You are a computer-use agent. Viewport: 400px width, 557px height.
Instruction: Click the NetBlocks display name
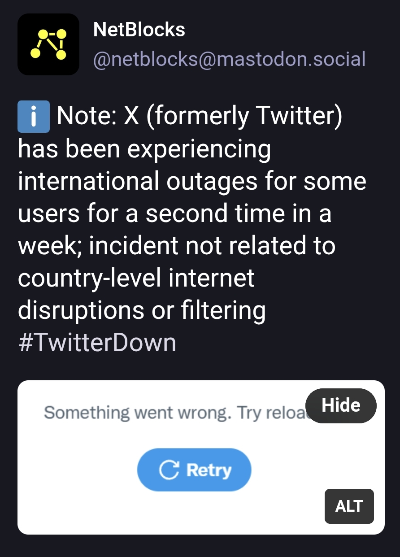[x=139, y=30]
